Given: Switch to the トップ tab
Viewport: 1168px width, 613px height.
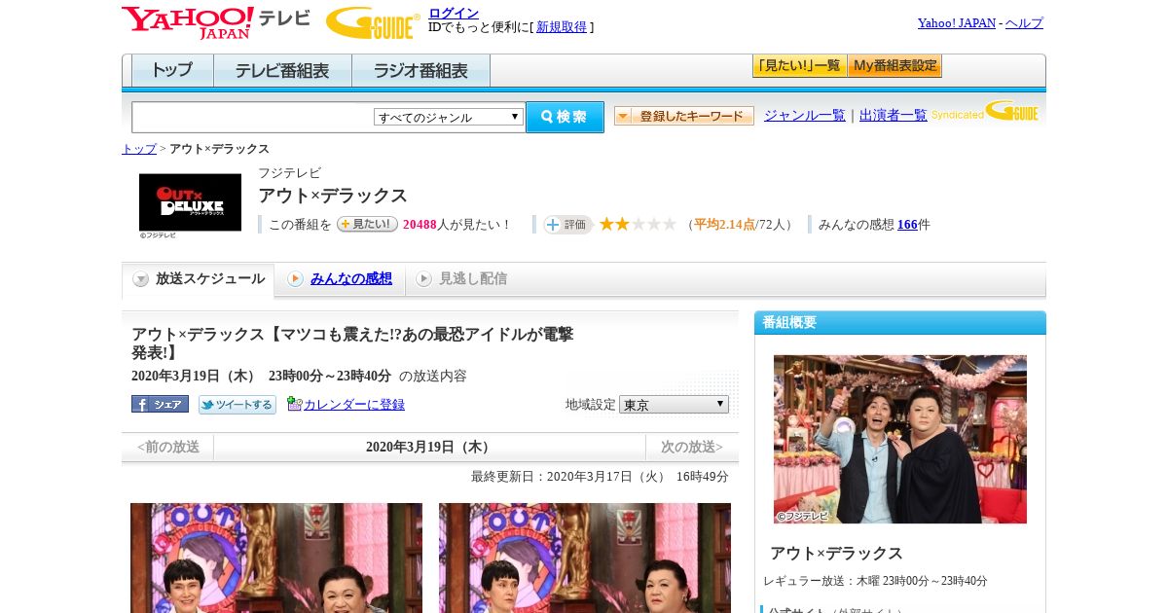Looking at the screenshot, I should 172,70.
